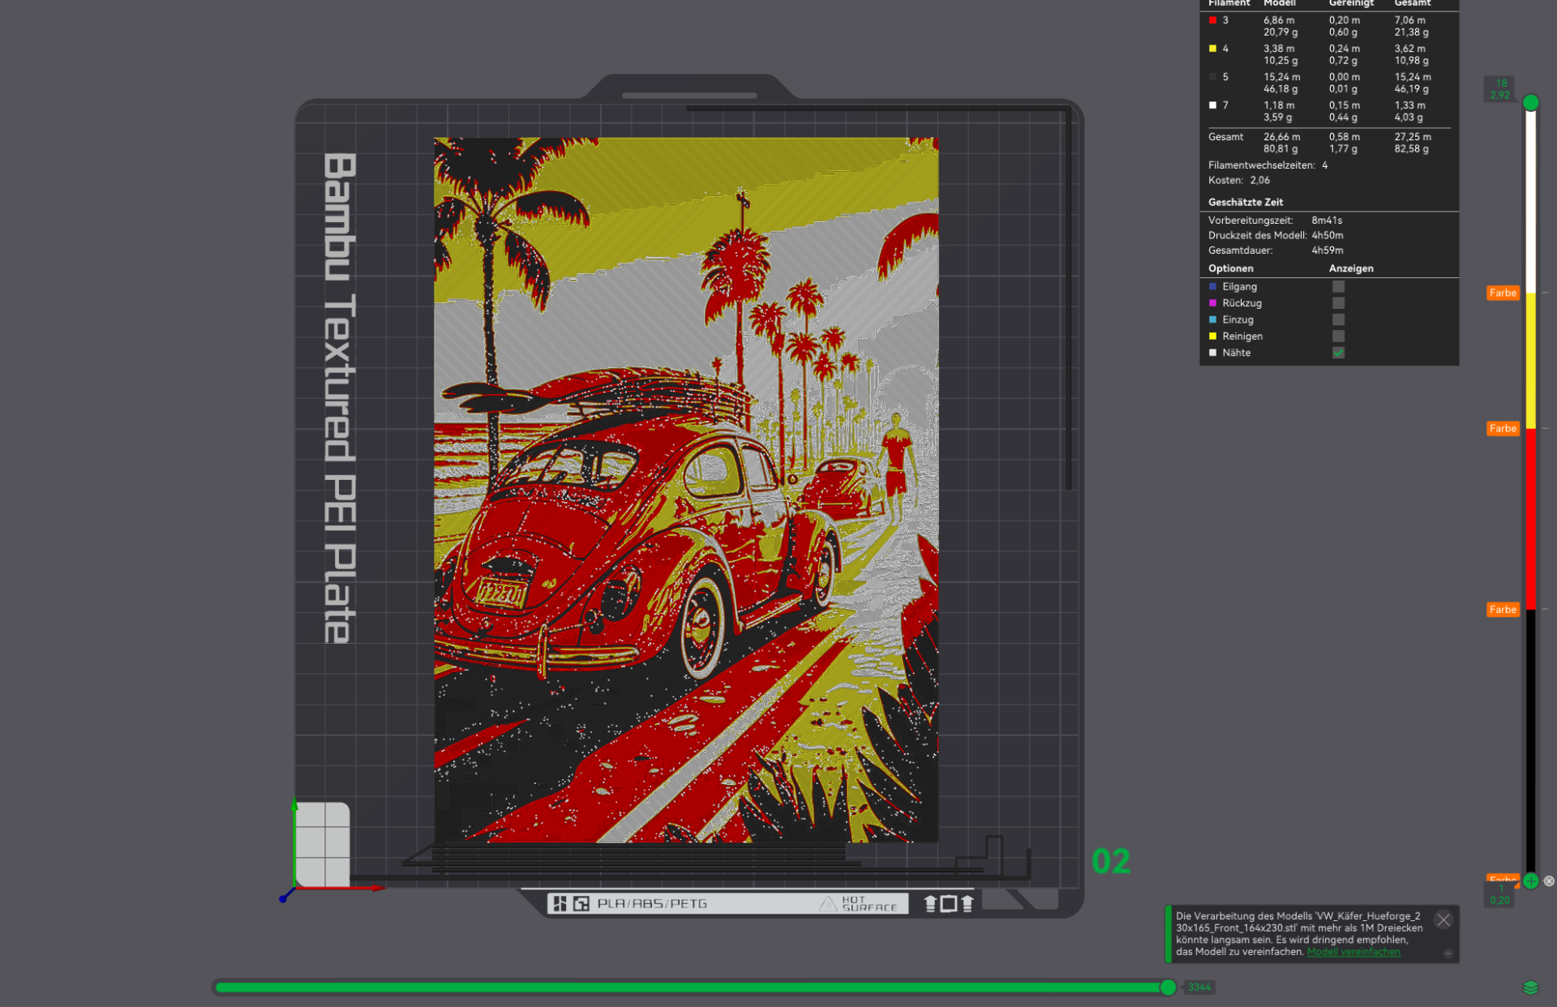The image size is (1557, 1007).
Task: Enable the Einzug display checkbox
Action: 1338,319
